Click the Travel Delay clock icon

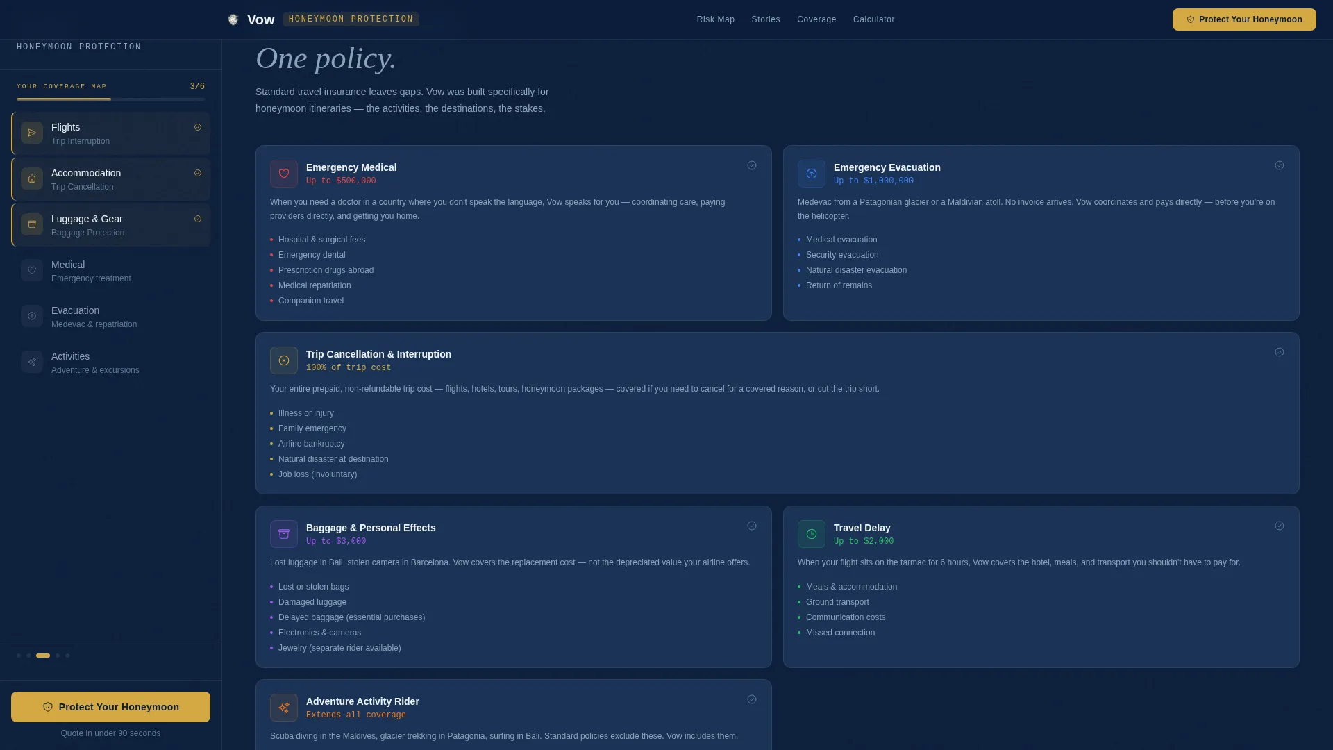pyautogui.click(x=812, y=534)
